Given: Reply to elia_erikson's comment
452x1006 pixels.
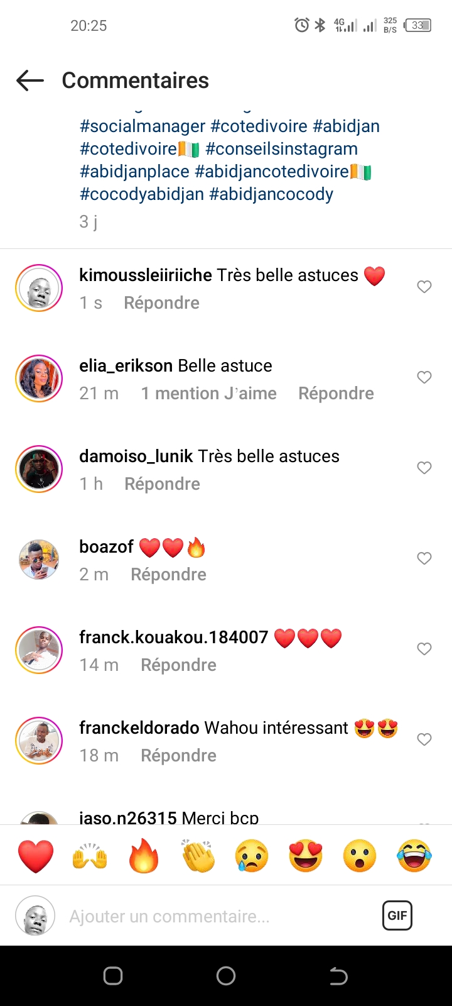Looking at the screenshot, I should pyautogui.click(x=336, y=393).
